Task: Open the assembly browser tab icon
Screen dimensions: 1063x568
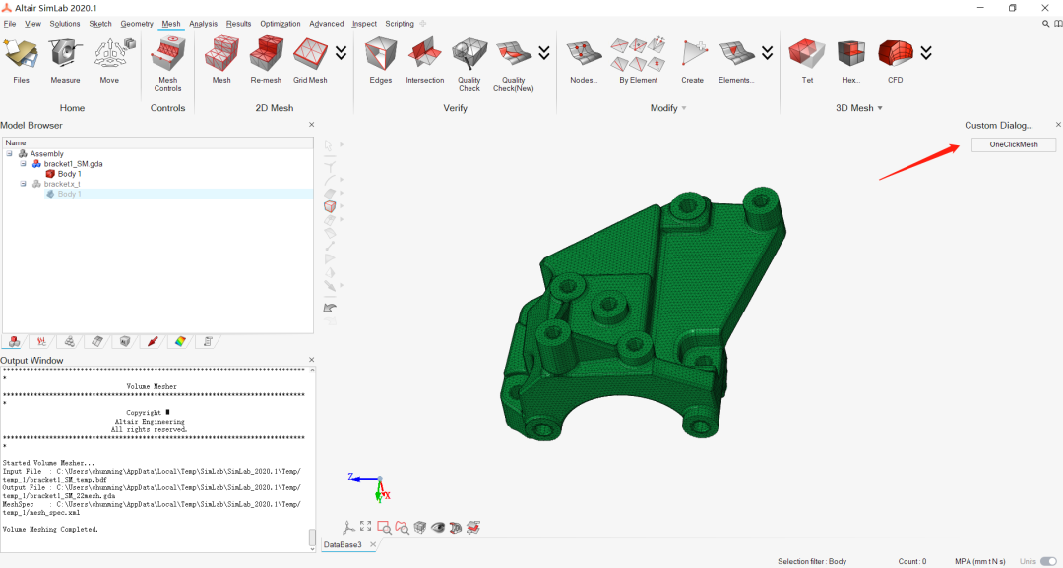Action: coord(15,341)
